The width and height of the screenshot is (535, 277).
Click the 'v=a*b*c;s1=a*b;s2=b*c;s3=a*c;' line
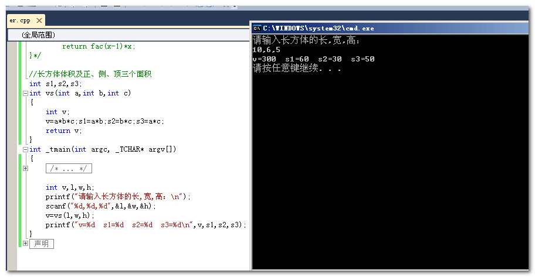[x=105, y=121]
